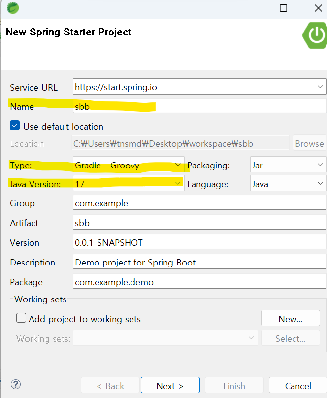Click the Select... working sets button

291,338
